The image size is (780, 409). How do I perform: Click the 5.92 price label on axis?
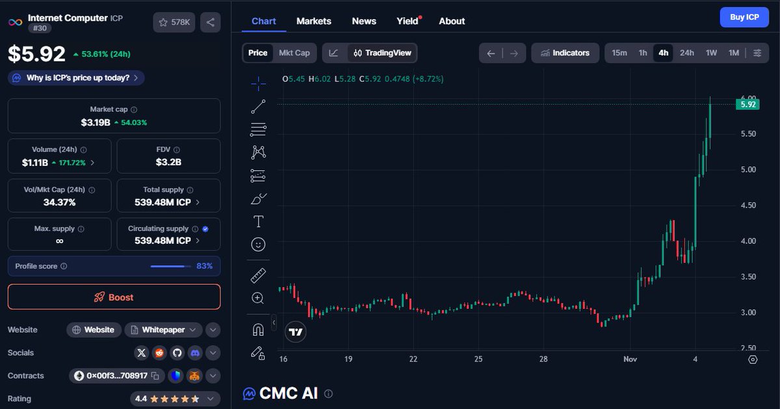(x=747, y=104)
